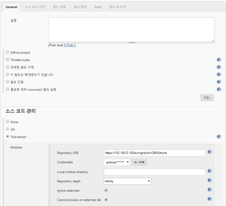Focus the 설명 description text area
This screenshot has height=206, width=226.
pos(131,30)
